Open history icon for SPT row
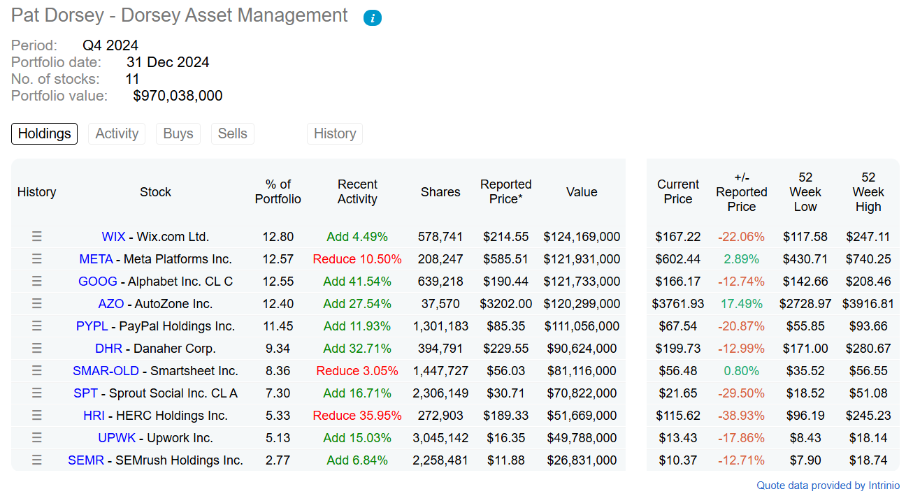Viewport: 906px width, 496px height. pyautogui.click(x=37, y=393)
